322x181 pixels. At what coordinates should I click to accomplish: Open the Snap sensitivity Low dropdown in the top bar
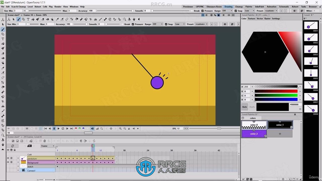point(250,11)
